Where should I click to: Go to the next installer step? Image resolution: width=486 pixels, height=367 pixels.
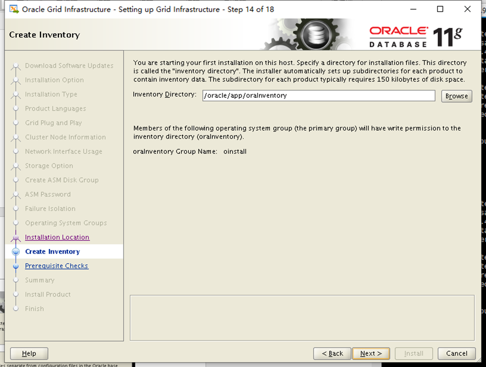point(371,354)
